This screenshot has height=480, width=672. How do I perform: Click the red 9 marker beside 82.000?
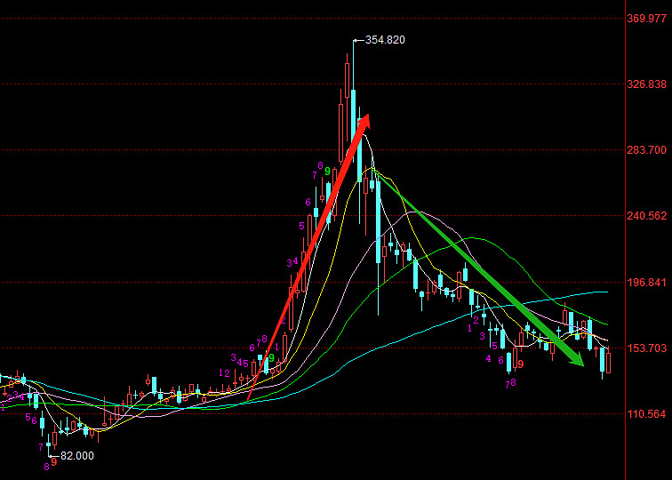pyautogui.click(x=54, y=461)
